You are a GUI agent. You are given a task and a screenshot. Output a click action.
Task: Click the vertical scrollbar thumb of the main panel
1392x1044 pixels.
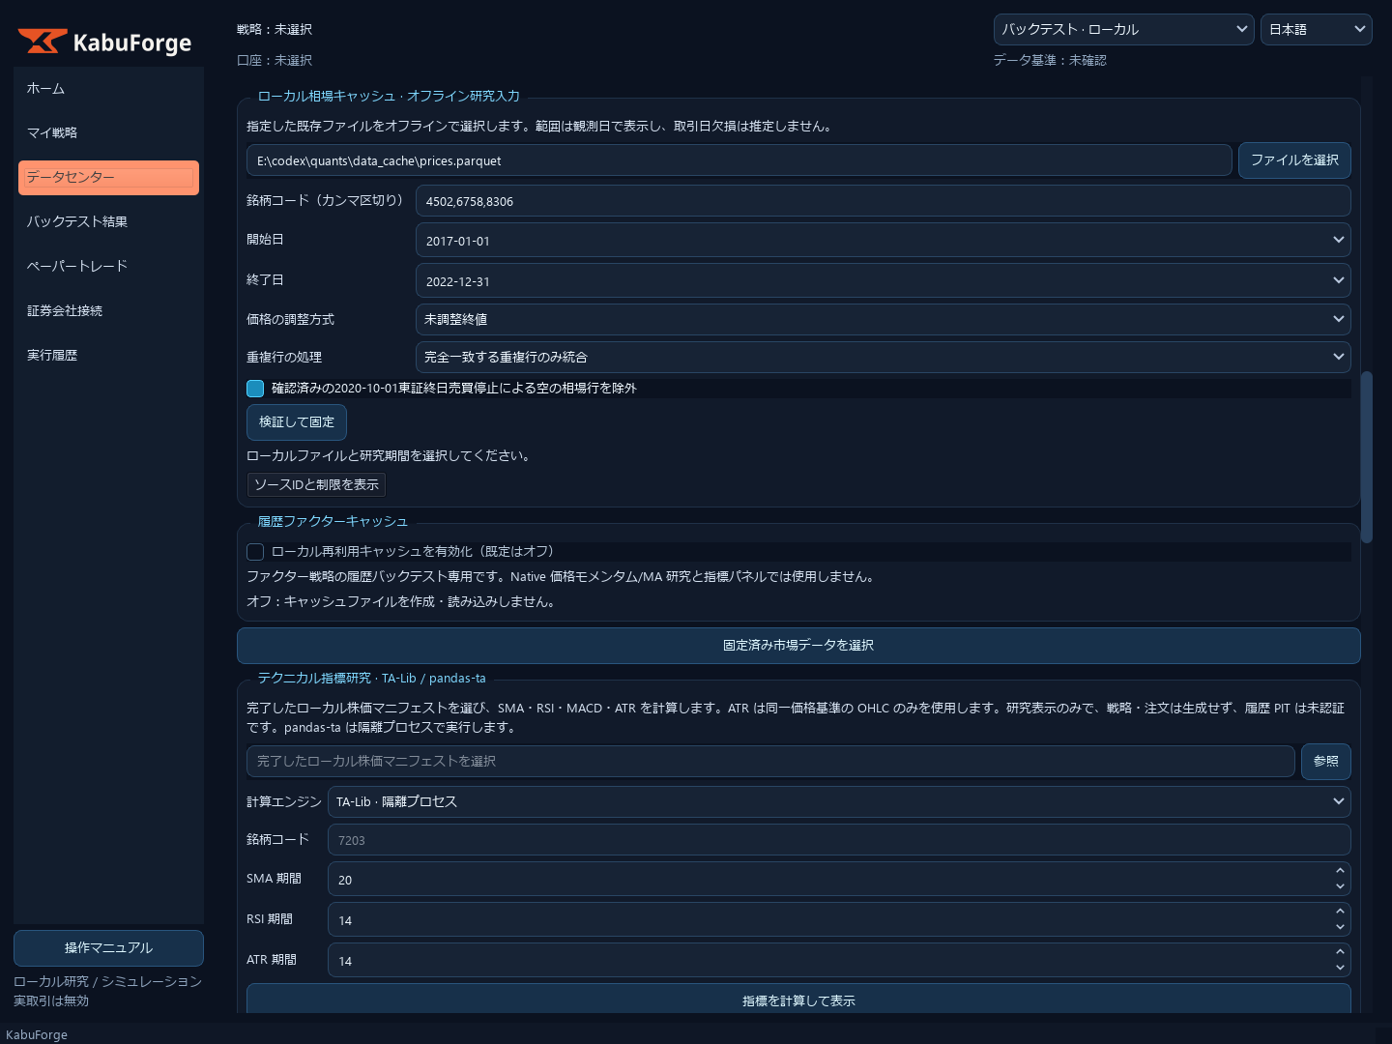pos(1367,457)
